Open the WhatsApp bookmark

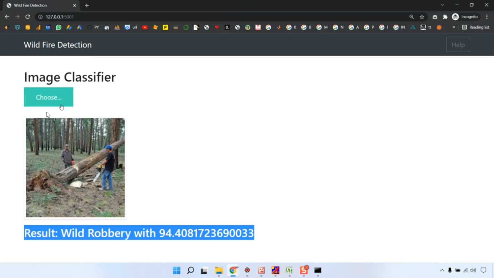pyautogui.click(x=59, y=27)
